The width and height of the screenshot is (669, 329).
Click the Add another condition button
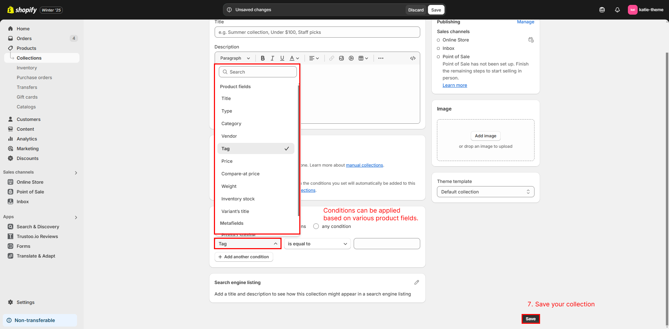(244, 257)
